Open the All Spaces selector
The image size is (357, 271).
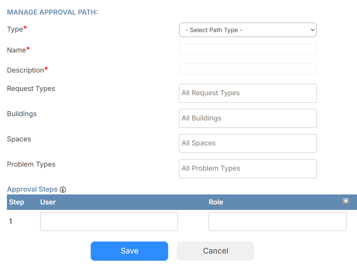click(x=248, y=143)
